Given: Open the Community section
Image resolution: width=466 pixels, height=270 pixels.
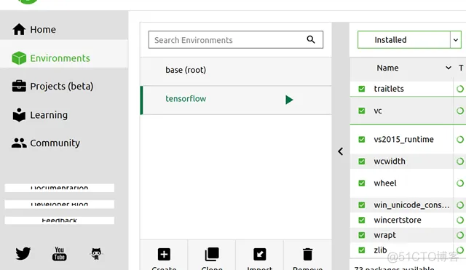Looking at the screenshot, I should 64,143.
